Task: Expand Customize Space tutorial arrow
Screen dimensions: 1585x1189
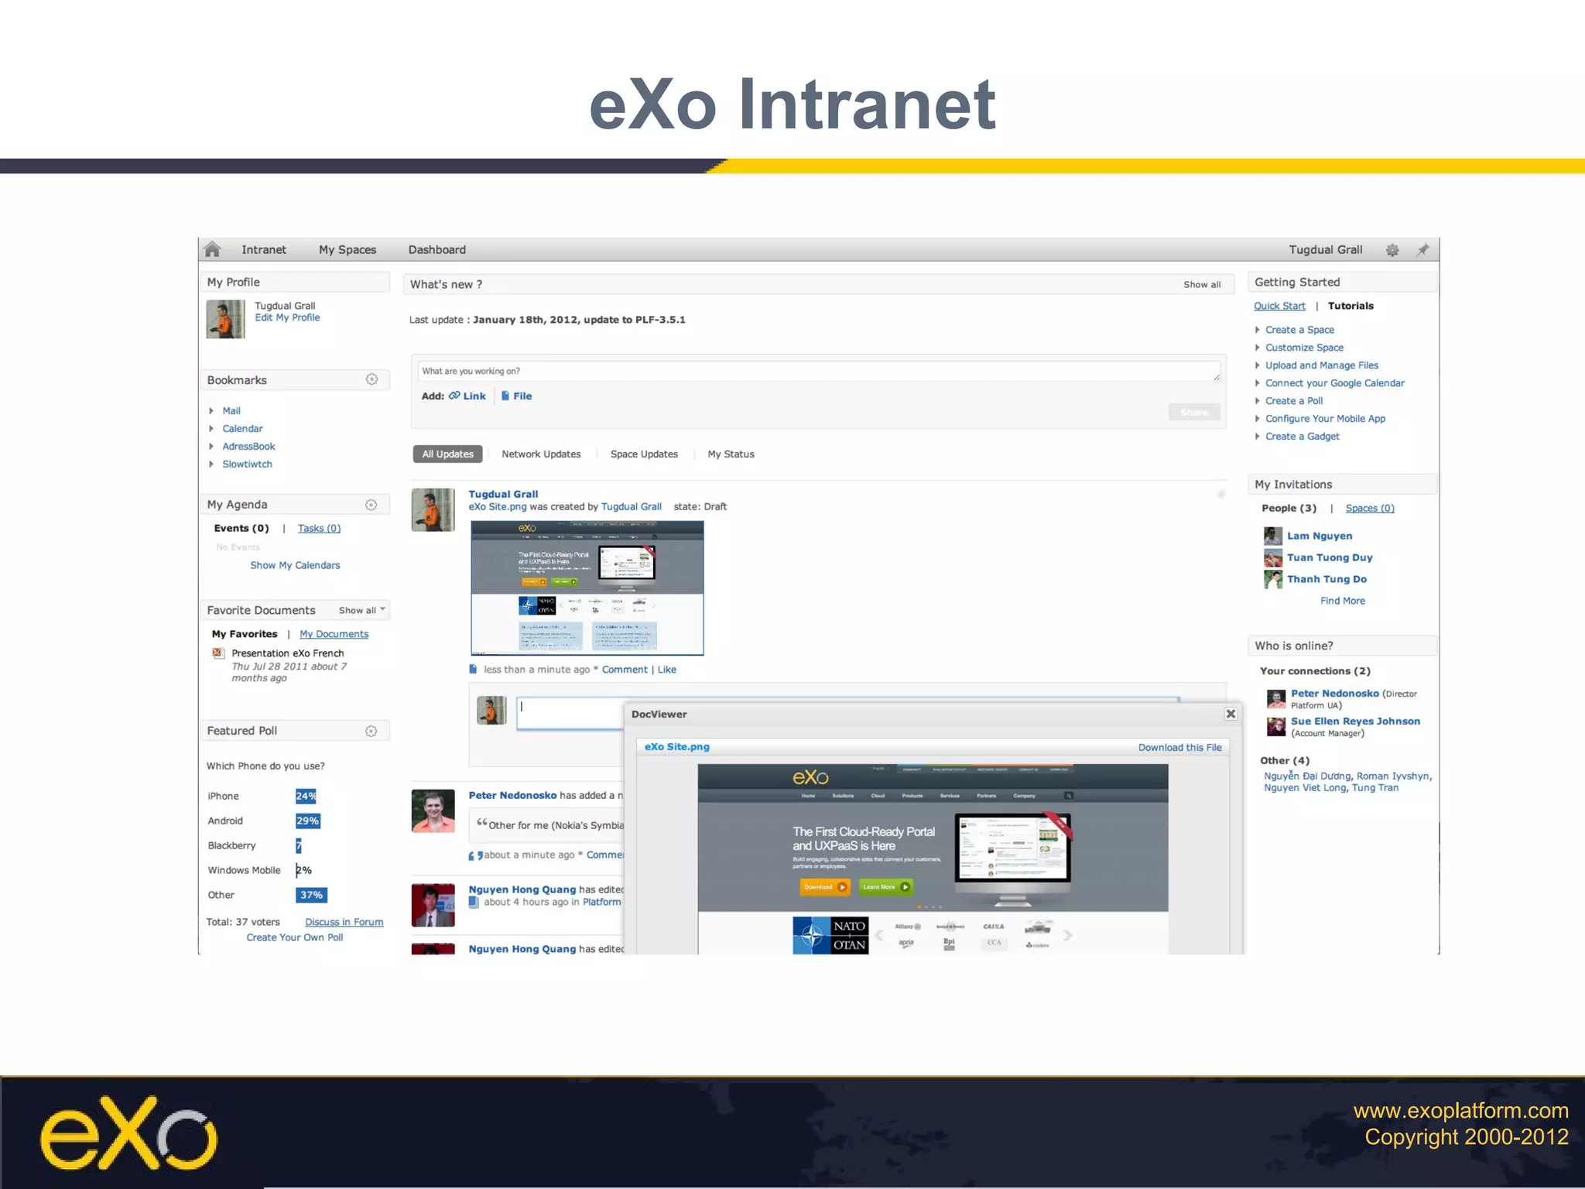Action: tap(1258, 348)
